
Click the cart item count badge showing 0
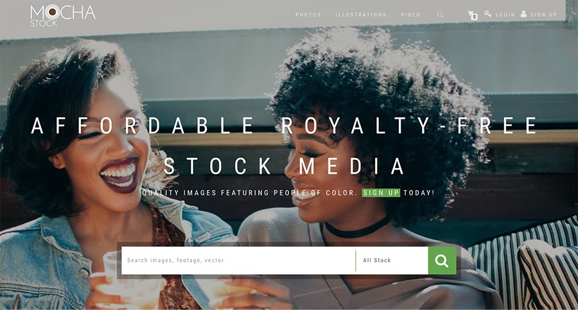[x=475, y=17]
